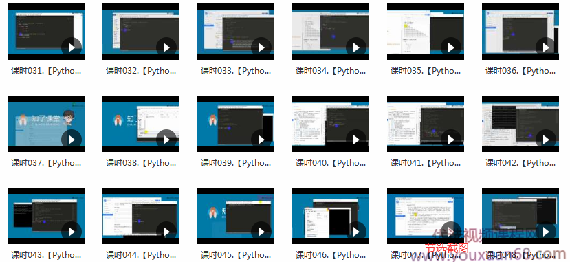Select the 课时034.【Pytho... file name

[331, 71]
